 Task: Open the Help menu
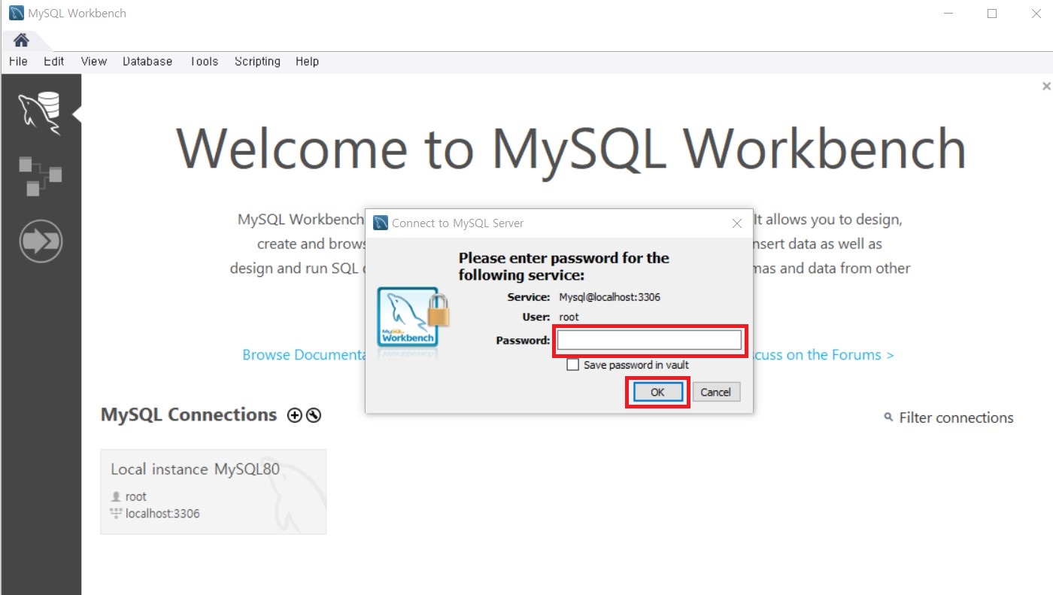click(307, 62)
